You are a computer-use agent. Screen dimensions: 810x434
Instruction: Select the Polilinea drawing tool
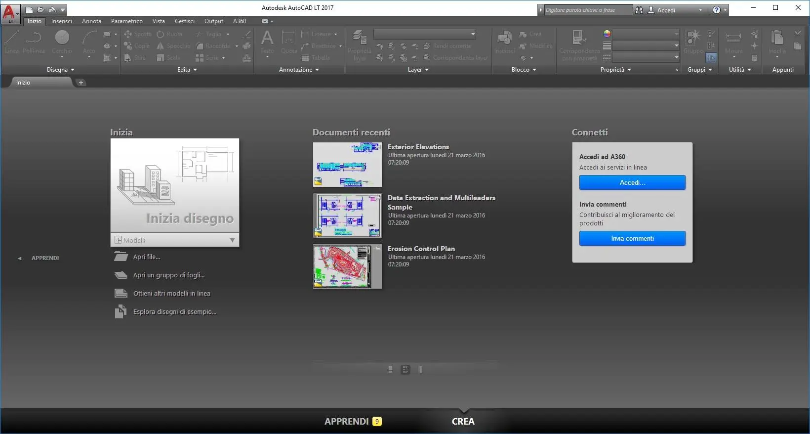pyautogui.click(x=34, y=42)
